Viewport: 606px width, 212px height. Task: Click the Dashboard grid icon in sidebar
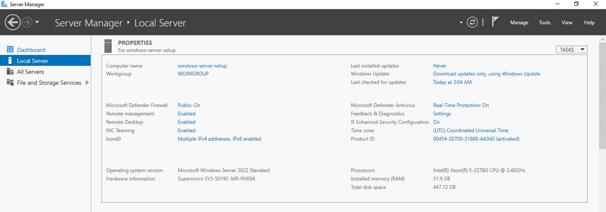[x=10, y=50]
